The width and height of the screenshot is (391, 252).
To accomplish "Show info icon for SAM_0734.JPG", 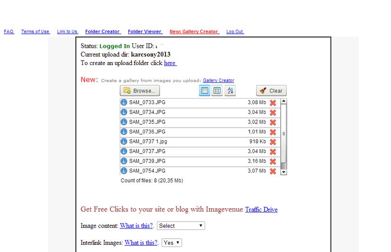I will tap(124, 112).
